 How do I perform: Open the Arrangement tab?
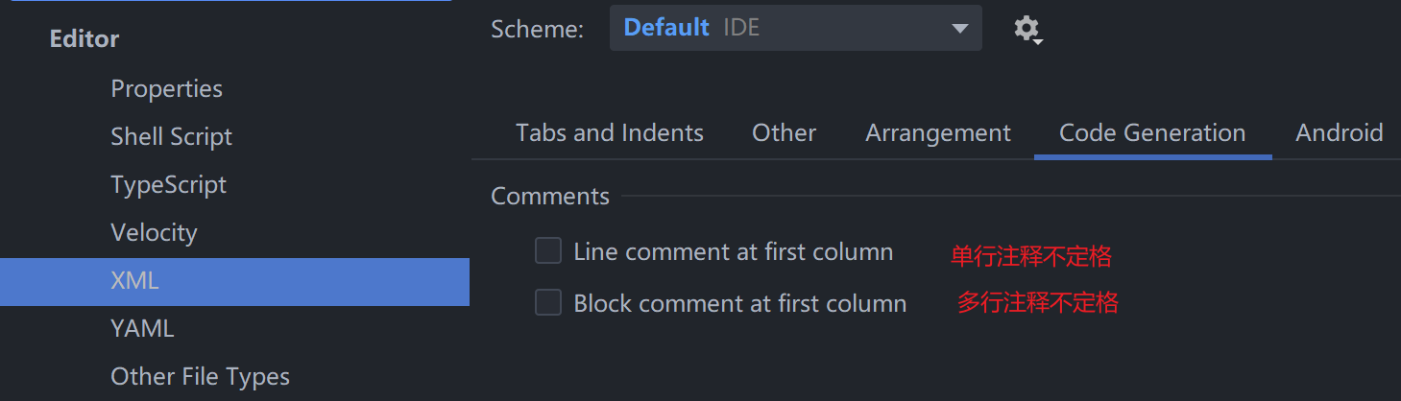(938, 132)
